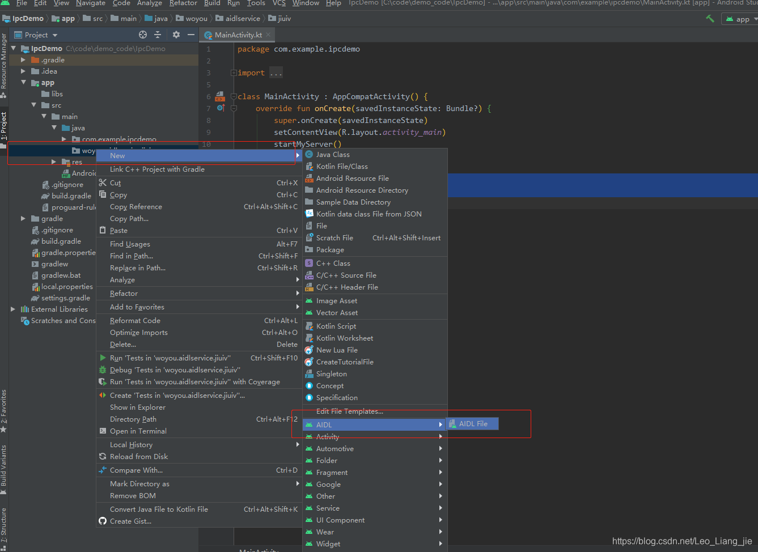Close the MainActivity.kt tab
The image size is (758, 552).
pyautogui.click(x=269, y=35)
